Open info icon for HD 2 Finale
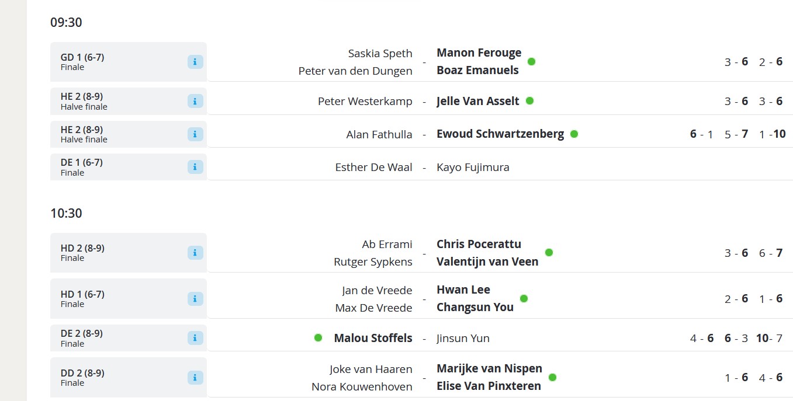793x401 pixels. (x=195, y=253)
